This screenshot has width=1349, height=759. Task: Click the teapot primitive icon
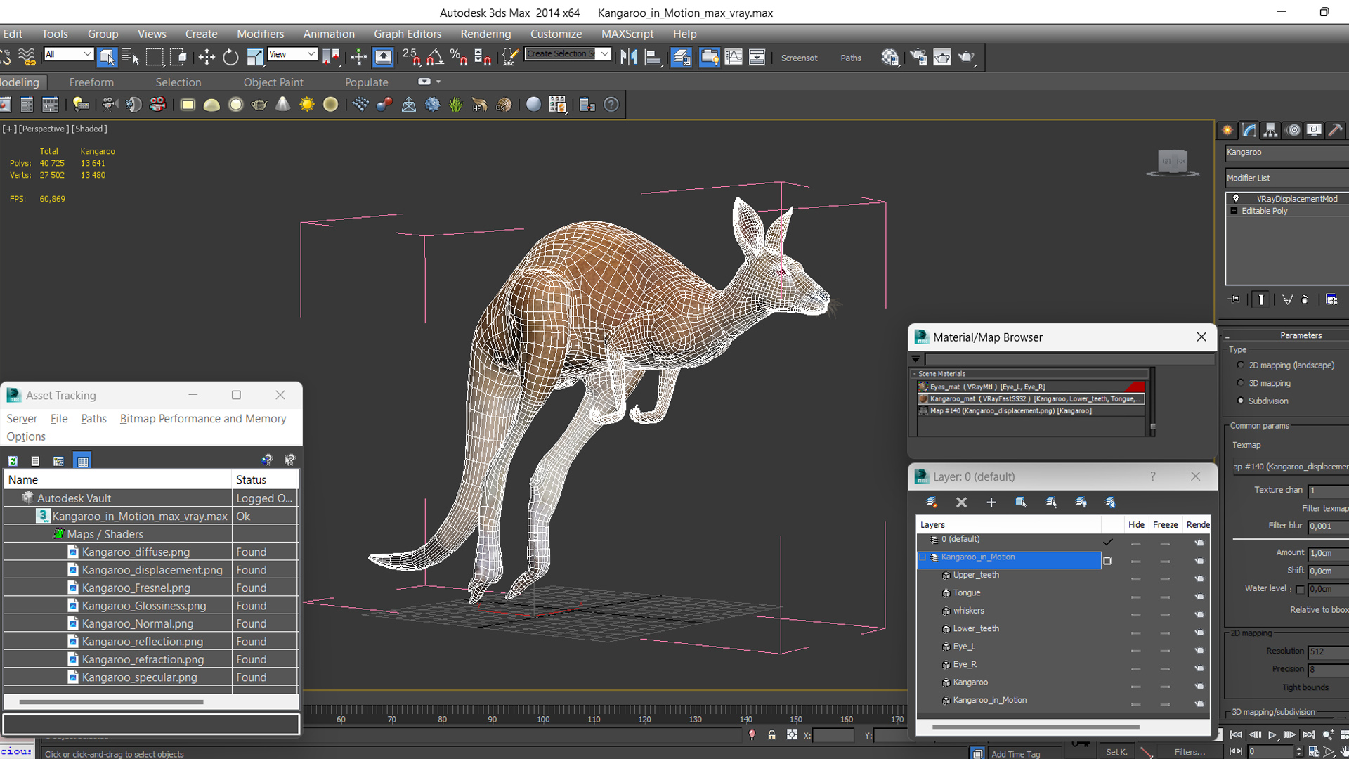[x=259, y=105]
